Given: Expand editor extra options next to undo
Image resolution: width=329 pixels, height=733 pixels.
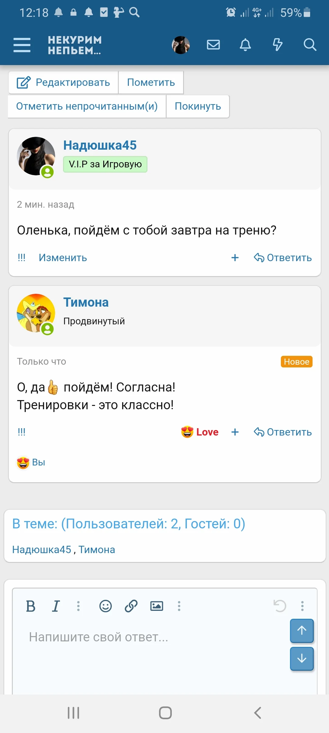Looking at the screenshot, I should point(302,606).
